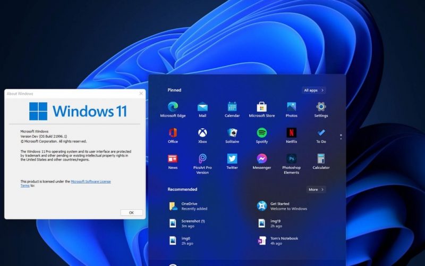Start Solitaire from pinned apps
The height and width of the screenshot is (266, 425).
[x=232, y=136]
